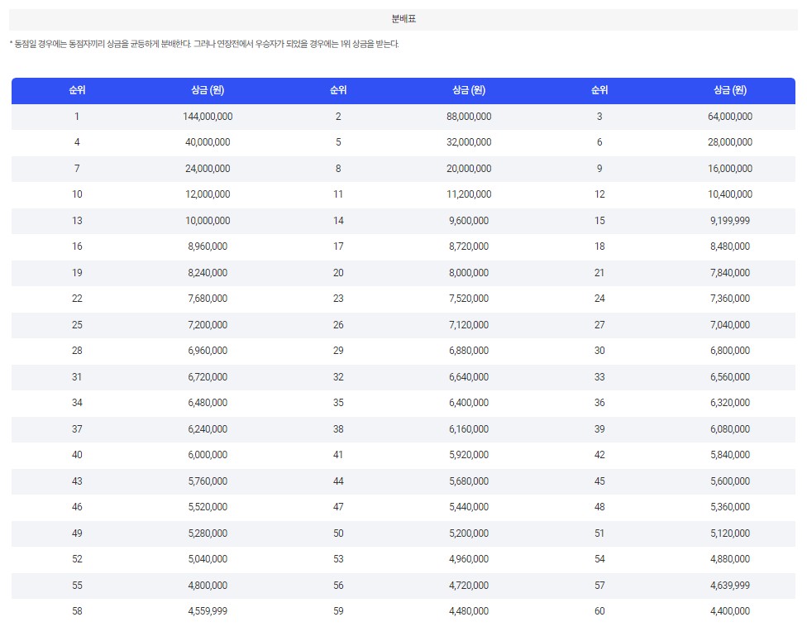Click the value 24,000,000
Image resolution: width=807 pixels, height=641 pixels.
coord(208,169)
